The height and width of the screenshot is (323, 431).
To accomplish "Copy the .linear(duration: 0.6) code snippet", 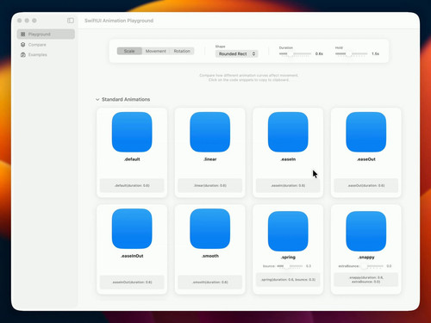I will 210,185.
